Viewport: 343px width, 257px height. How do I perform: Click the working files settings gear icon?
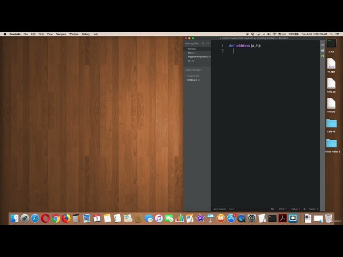point(203,43)
